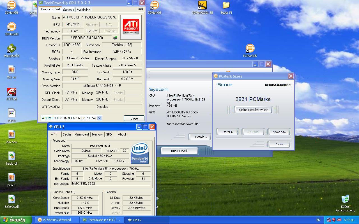Switch to PCMark05 Advanced taskbar item
The height and width of the screenshot is (224, 359).
(x=57, y=220)
